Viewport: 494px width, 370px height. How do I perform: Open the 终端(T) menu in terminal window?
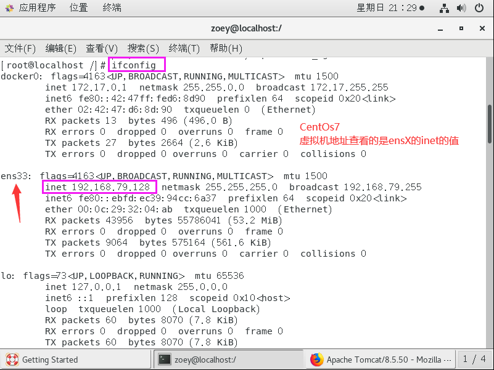[183, 49]
